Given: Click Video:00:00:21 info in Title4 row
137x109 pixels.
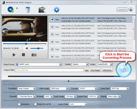Looking at the screenshot, I should 78,41.
